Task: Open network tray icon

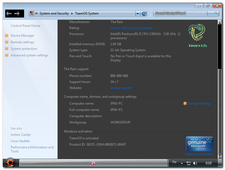Action: click(188, 163)
